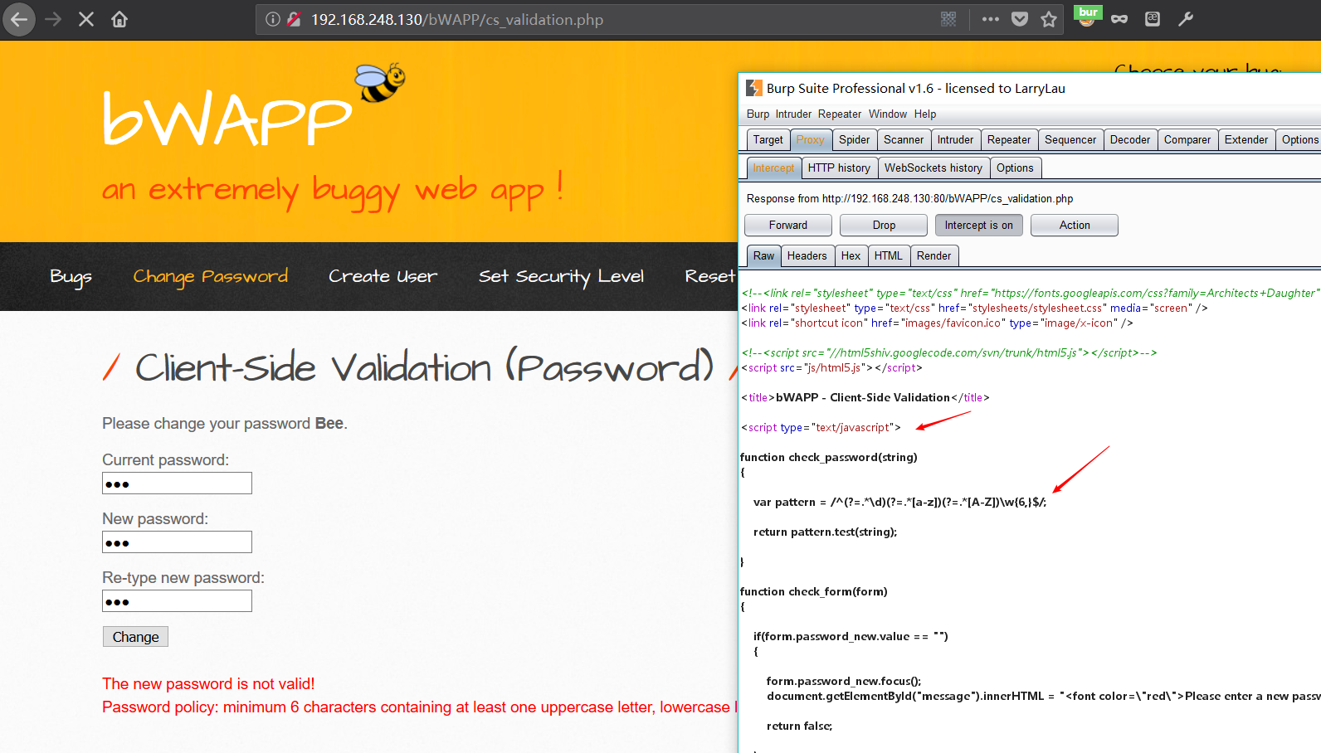Image resolution: width=1321 pixels, height=753 pixels.
Task: Show the Render response view
Action: (933, 256)
